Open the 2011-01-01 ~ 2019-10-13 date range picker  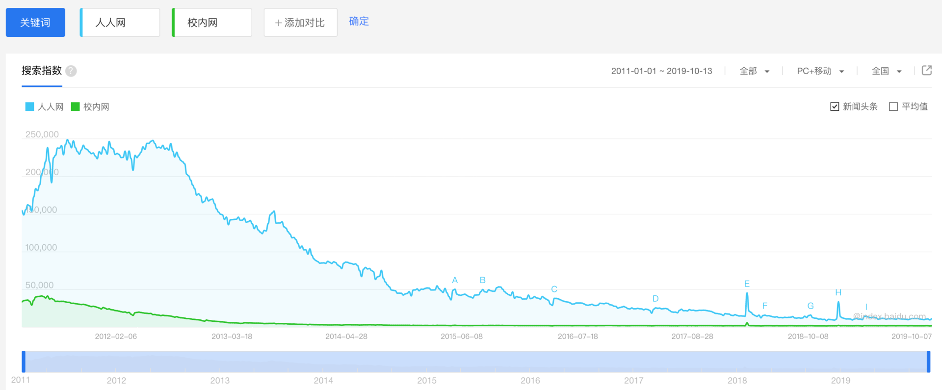[661, 71]
